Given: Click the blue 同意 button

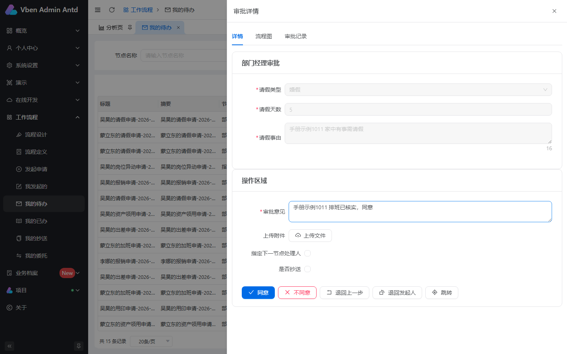Looking at the screenshot, I should coord(258,293).
